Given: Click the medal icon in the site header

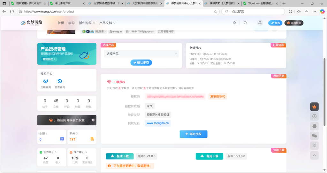Looking at the screenshot, I should coord(234,23).
